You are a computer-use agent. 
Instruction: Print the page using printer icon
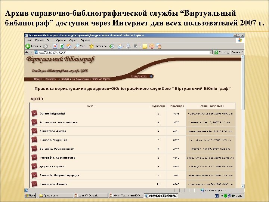128,46
